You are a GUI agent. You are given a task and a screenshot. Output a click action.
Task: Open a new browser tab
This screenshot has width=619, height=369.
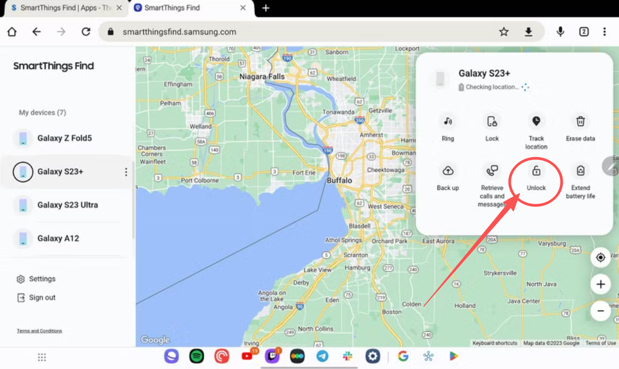tap(266, 8)
